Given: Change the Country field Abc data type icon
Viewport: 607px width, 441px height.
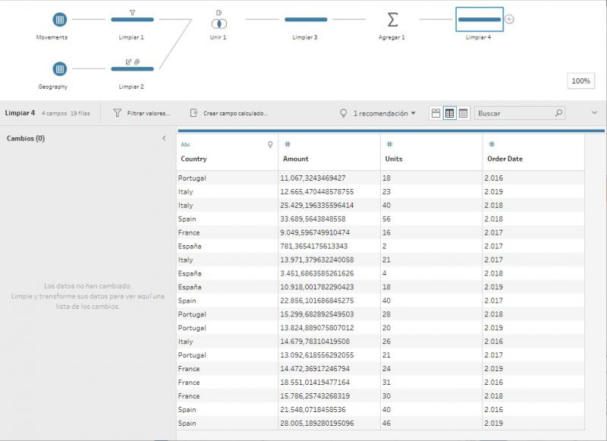Looking at the screenshot, I should (186, 144).
